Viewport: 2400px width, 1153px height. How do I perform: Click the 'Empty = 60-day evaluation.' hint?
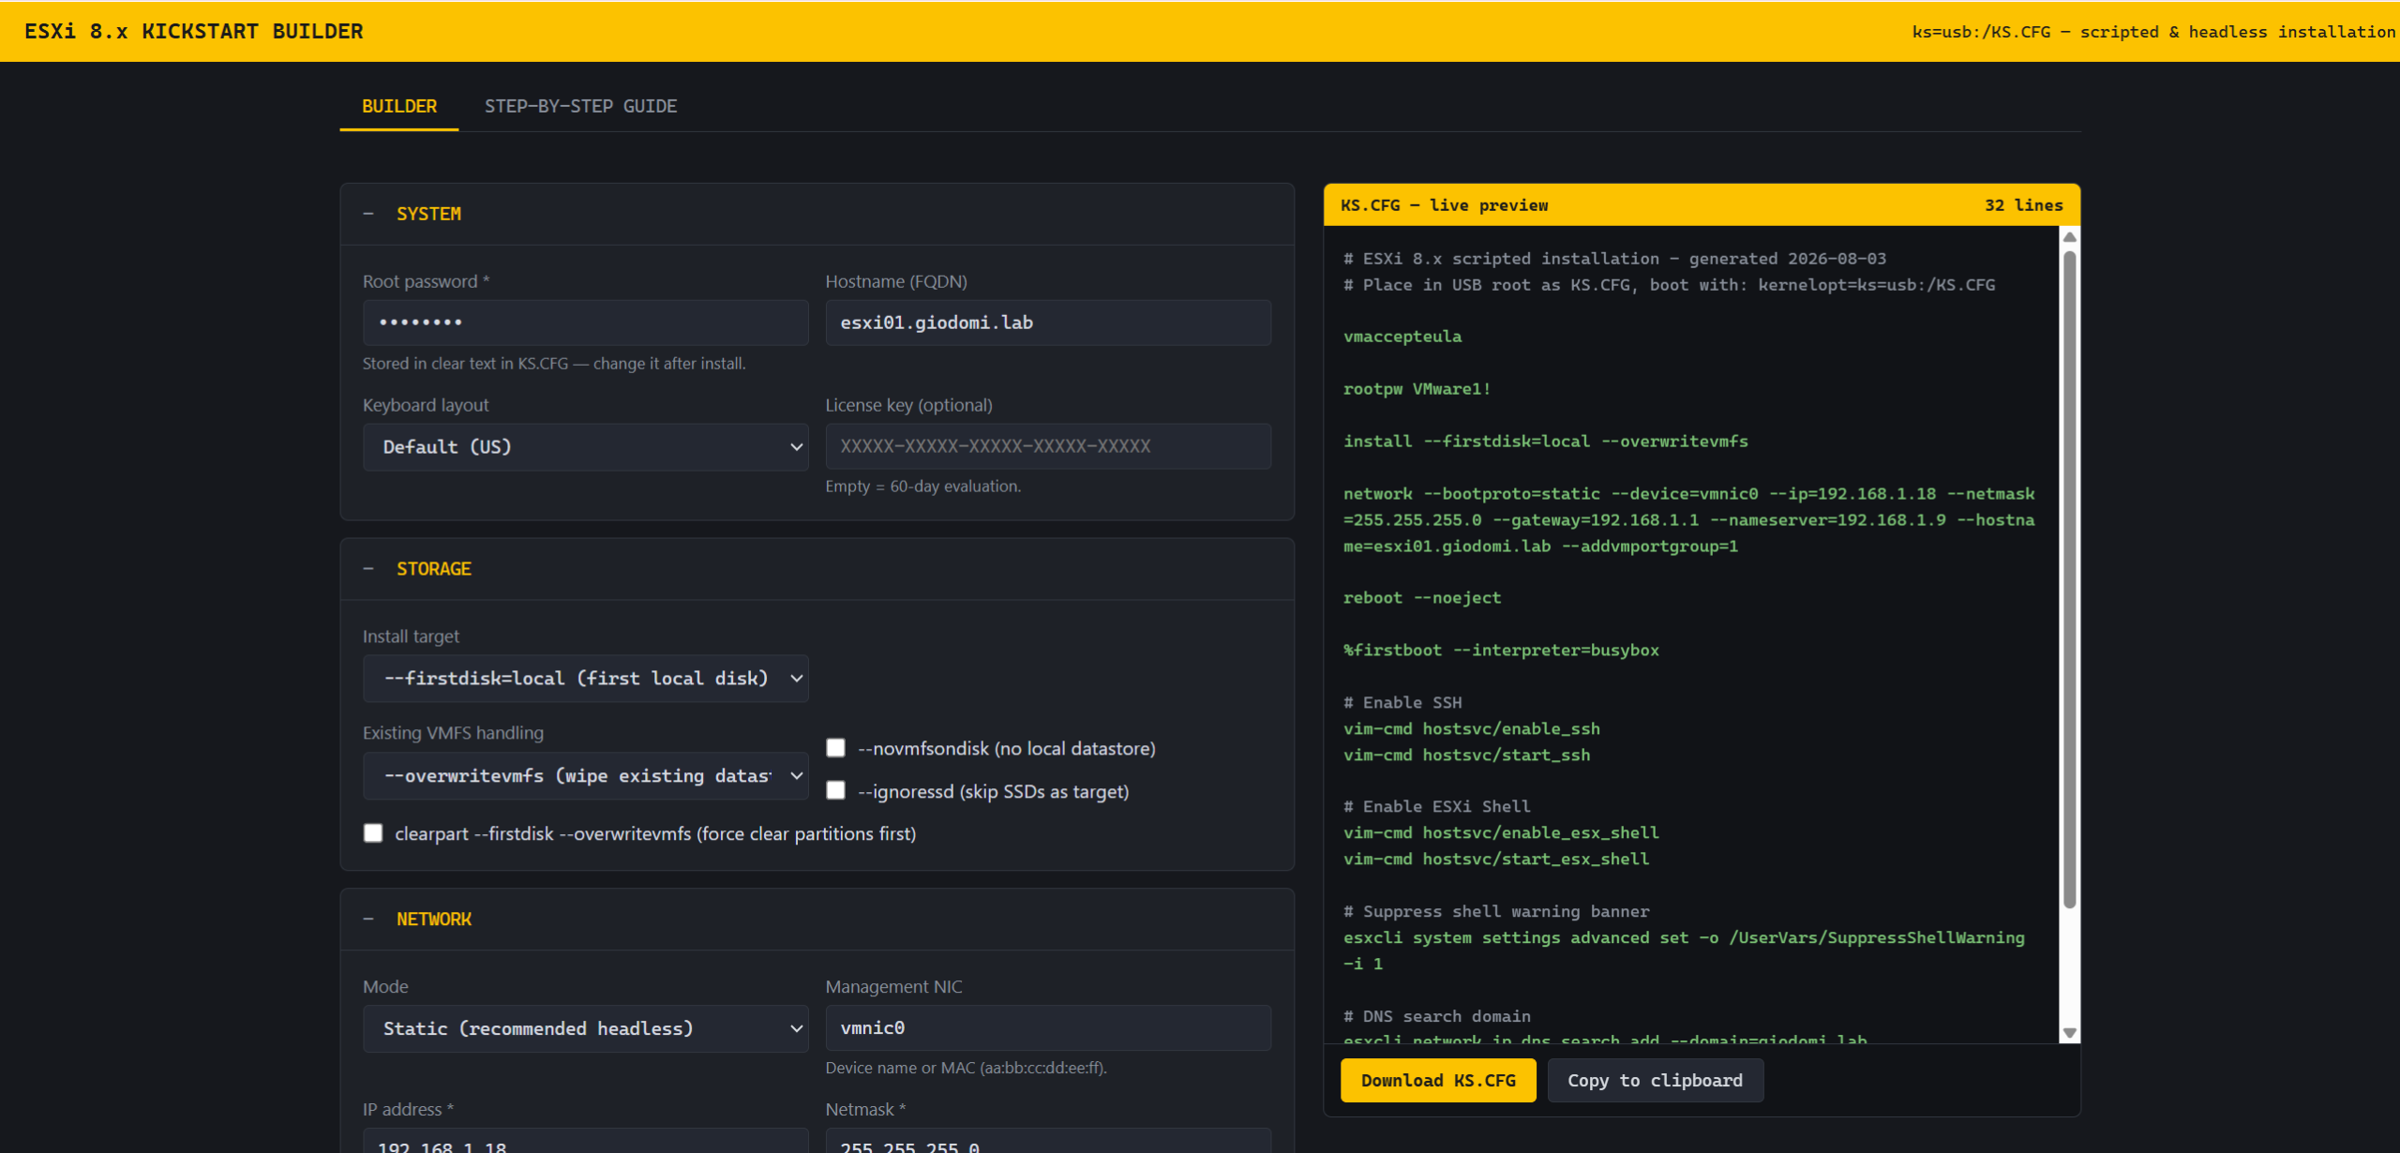pyautogui.click(x=923, y=487)
